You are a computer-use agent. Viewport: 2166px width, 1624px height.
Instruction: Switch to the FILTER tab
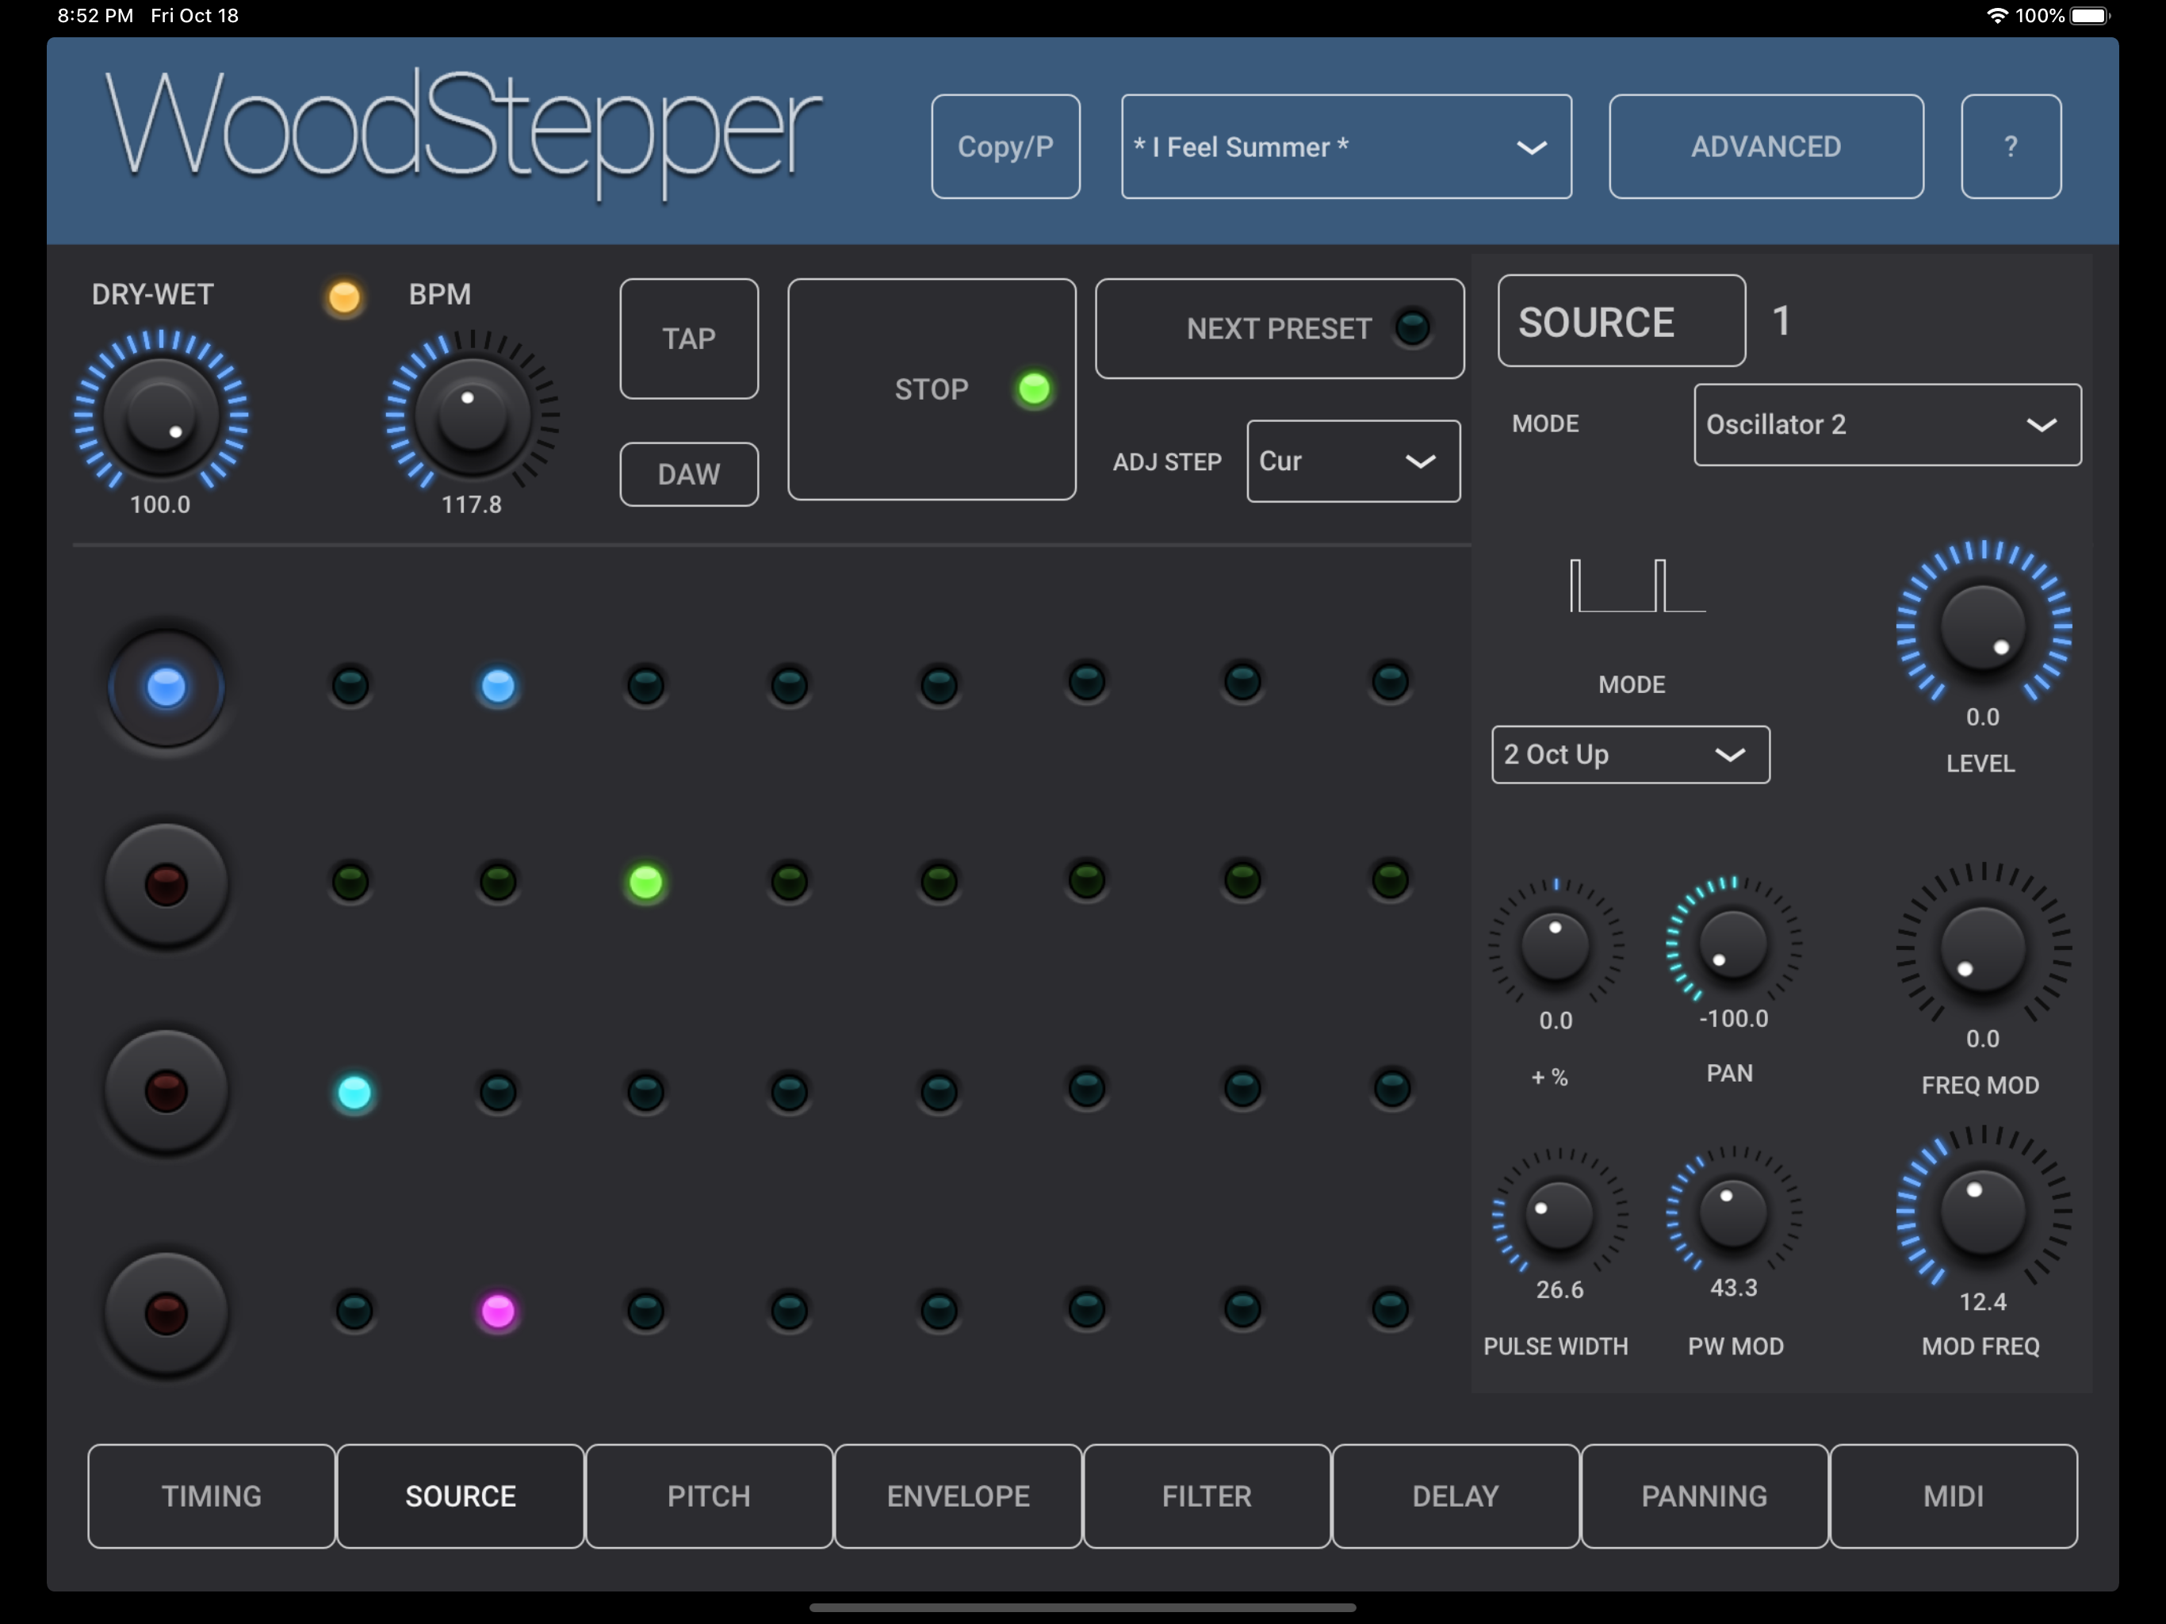[1207, 1496]
